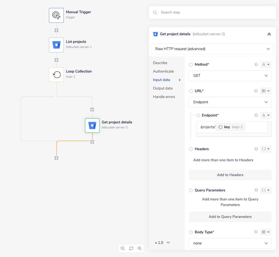Toggle the circle selector next to URL
The height and width of the screenshot is (257, 279).
coord(191,91)
